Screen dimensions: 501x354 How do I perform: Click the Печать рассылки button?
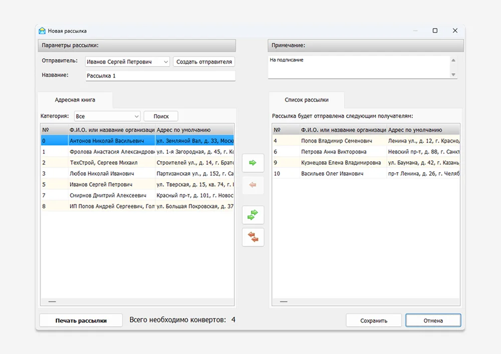(x=81, y=320)
